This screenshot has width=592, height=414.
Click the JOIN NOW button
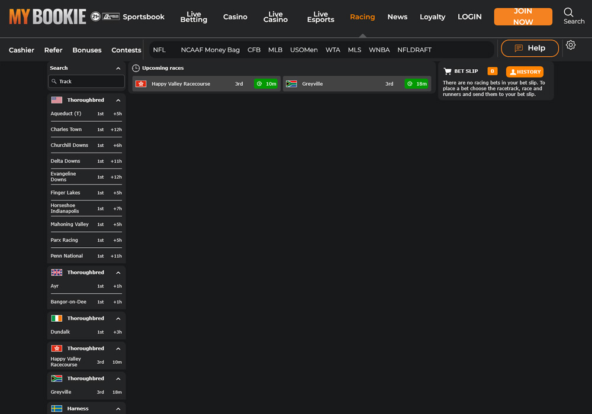(523, 17)
